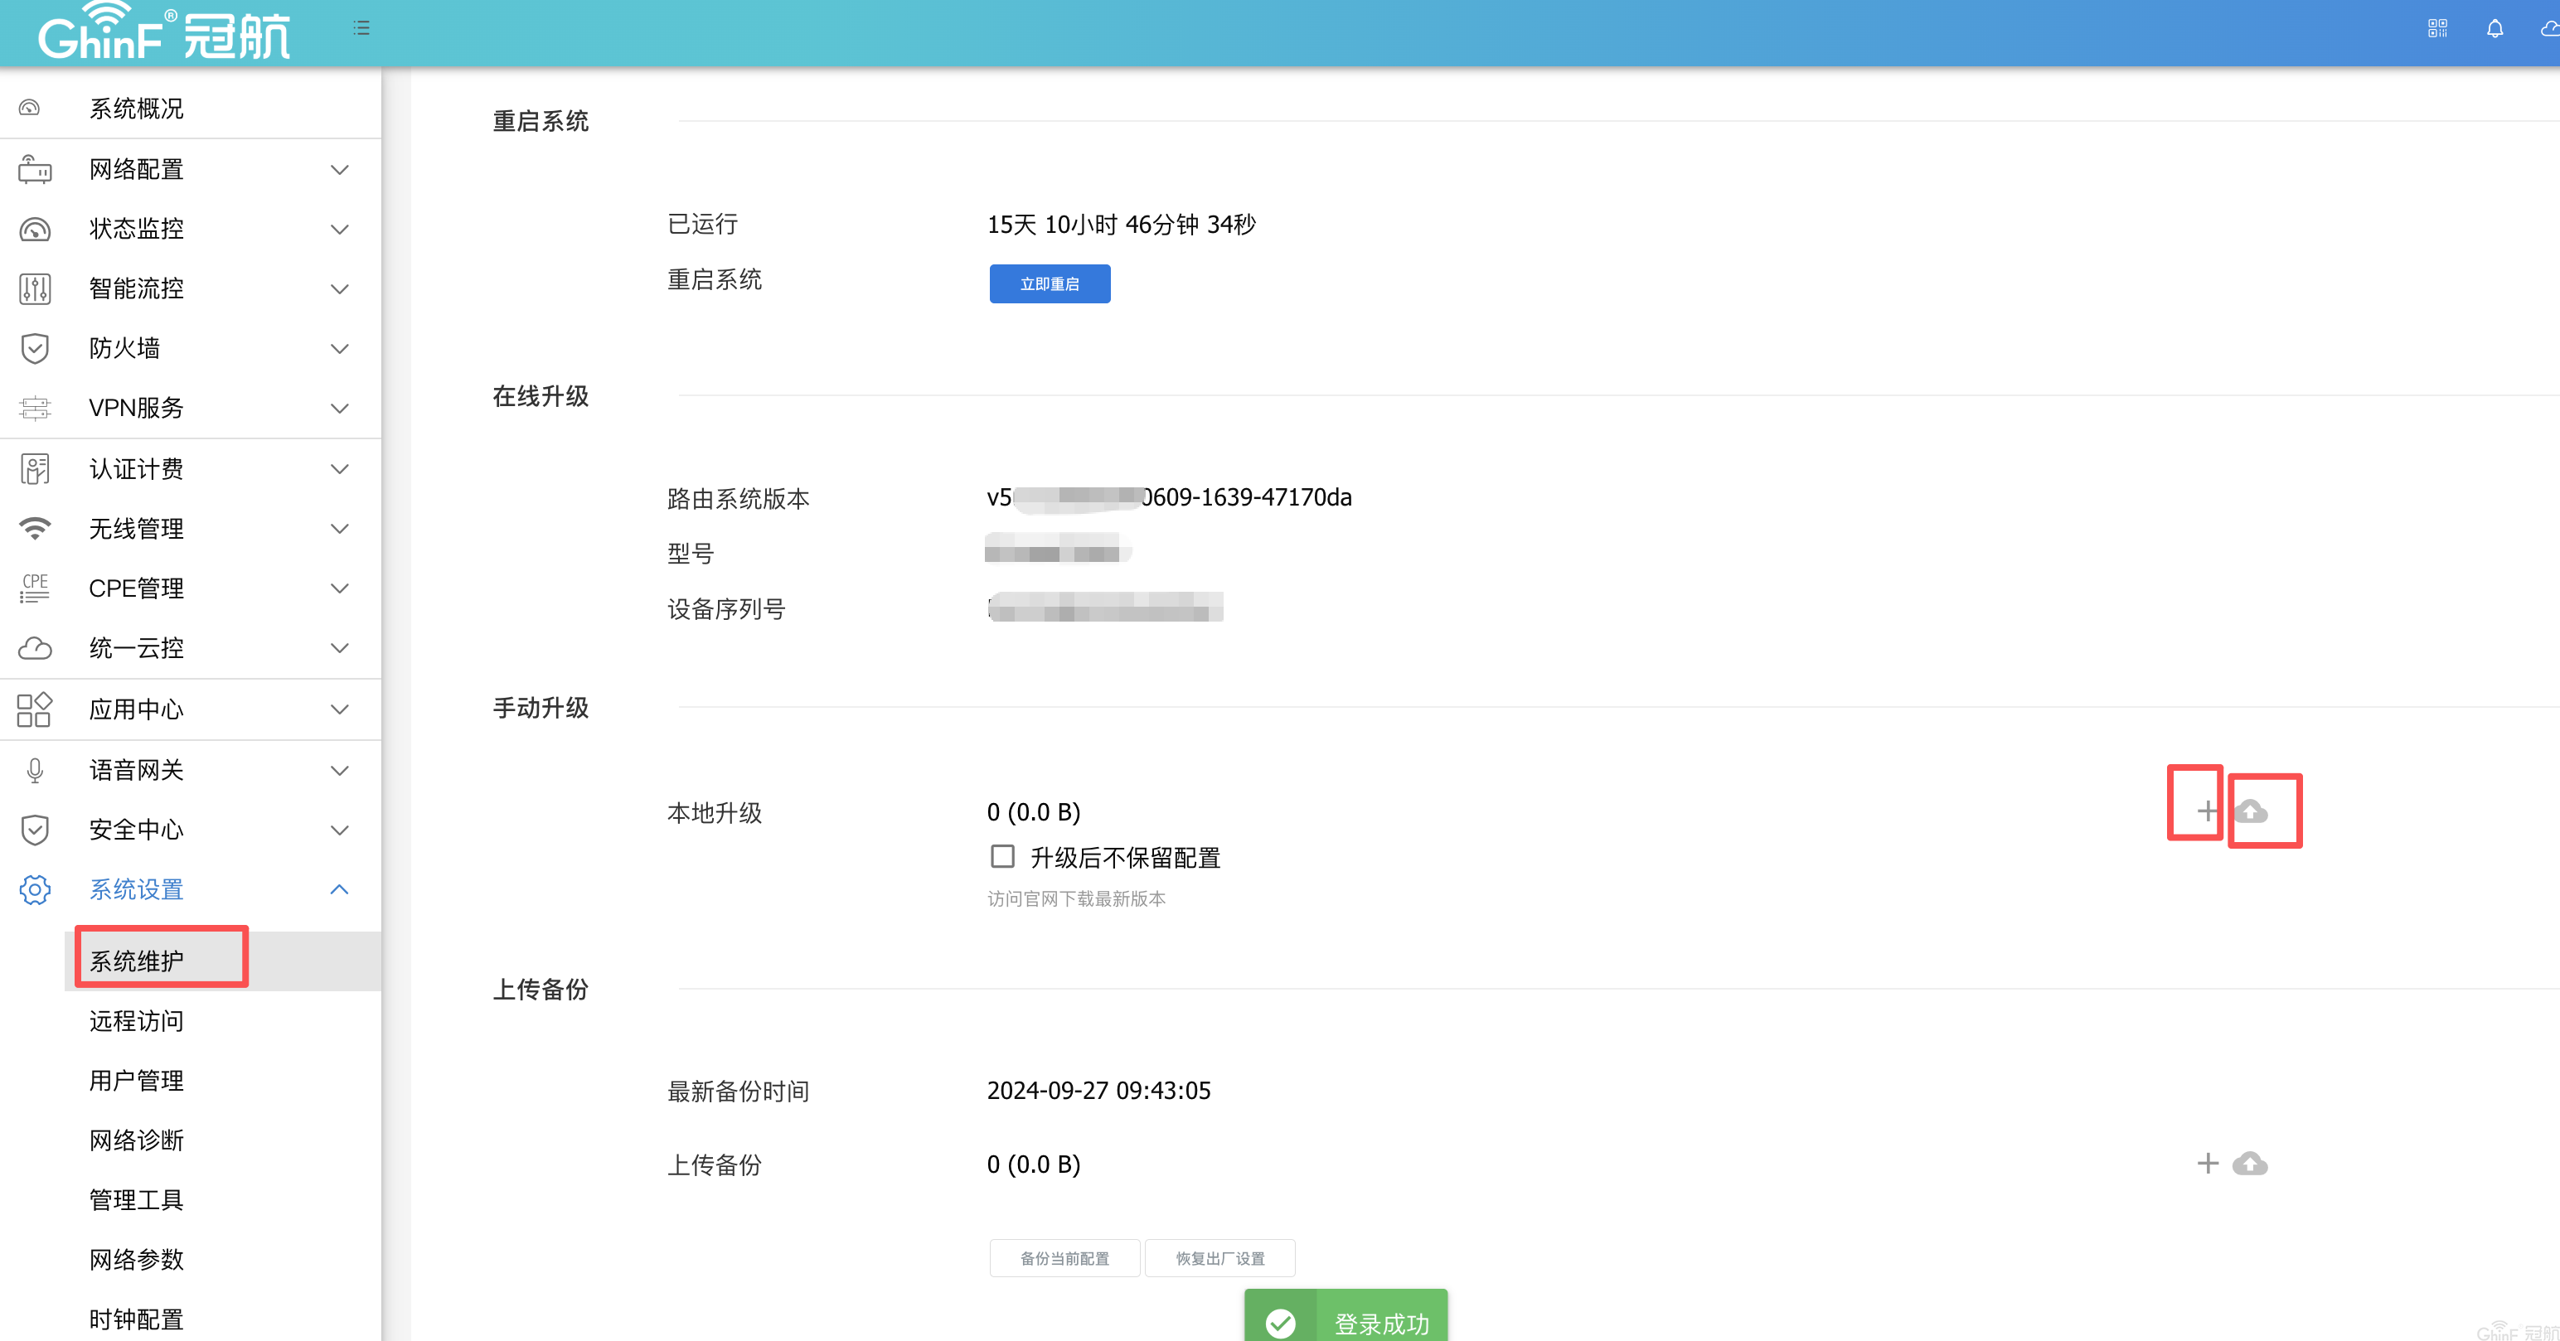This screenshot has height=1341, width=2560.
Task: Open the 远程访问 submenu item
Action: tap(136, 1020)
